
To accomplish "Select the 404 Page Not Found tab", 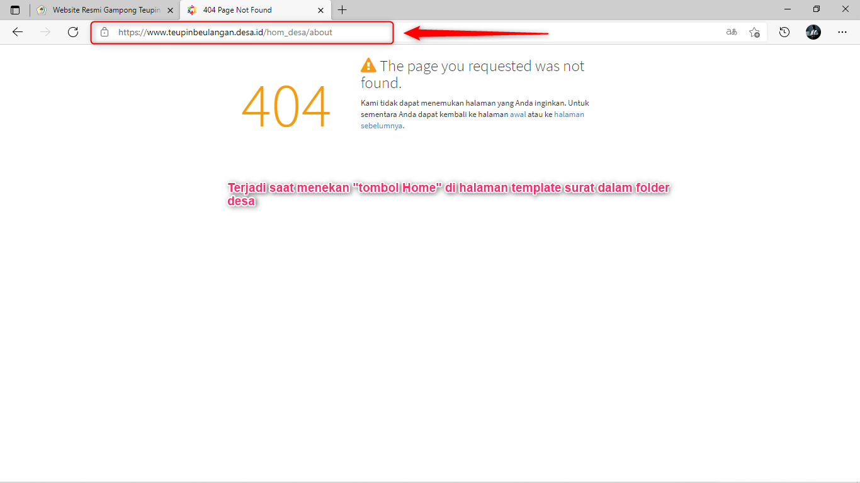I will click(x=239, y=9).
